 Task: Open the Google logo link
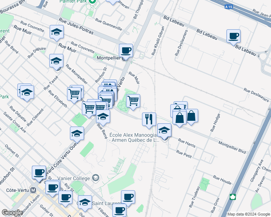(12, 213)
